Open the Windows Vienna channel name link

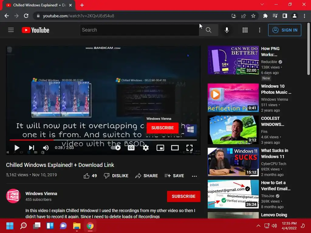[41, 194]
